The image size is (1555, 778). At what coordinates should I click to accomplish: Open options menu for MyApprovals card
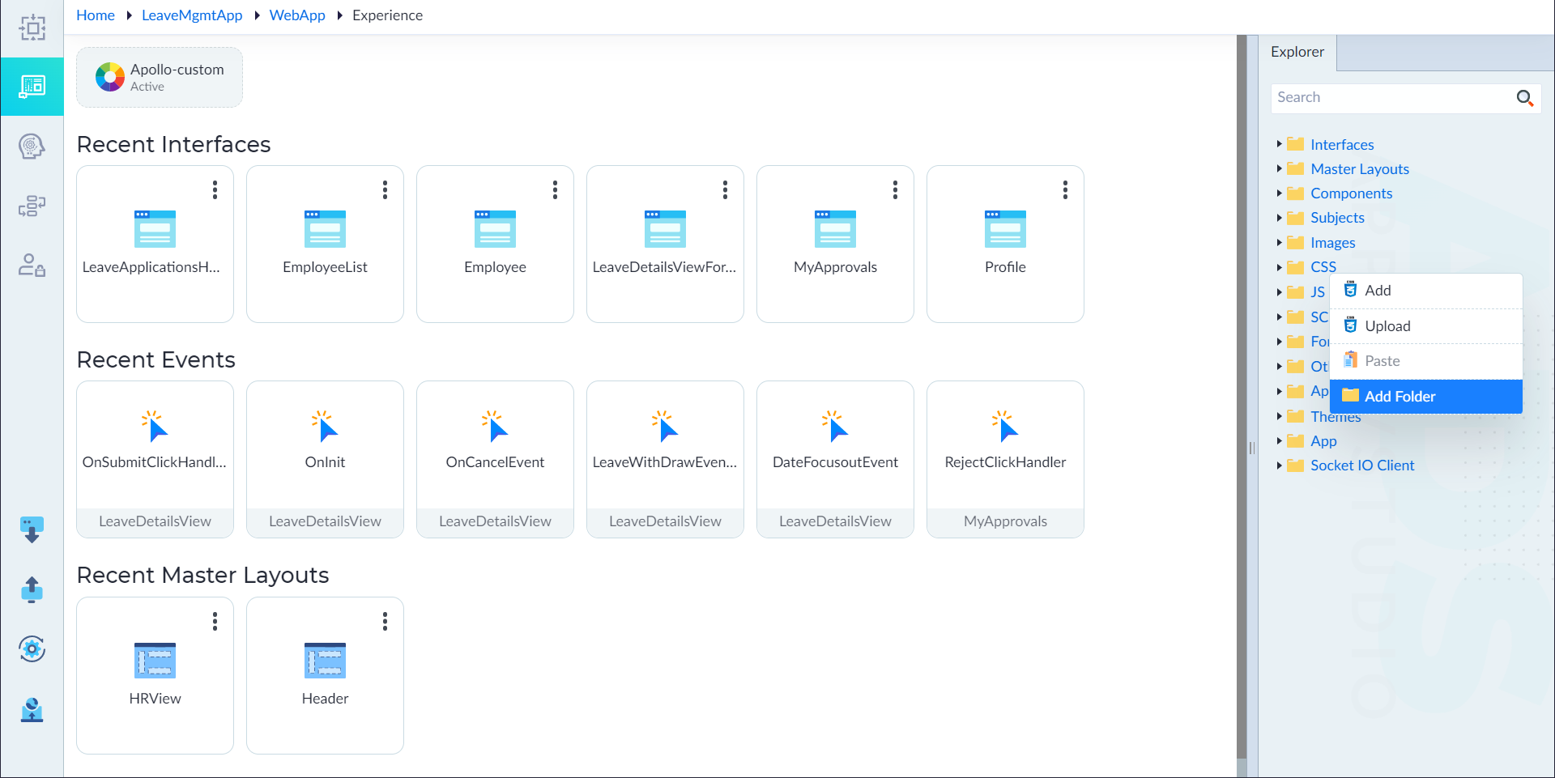click(895, 189)
